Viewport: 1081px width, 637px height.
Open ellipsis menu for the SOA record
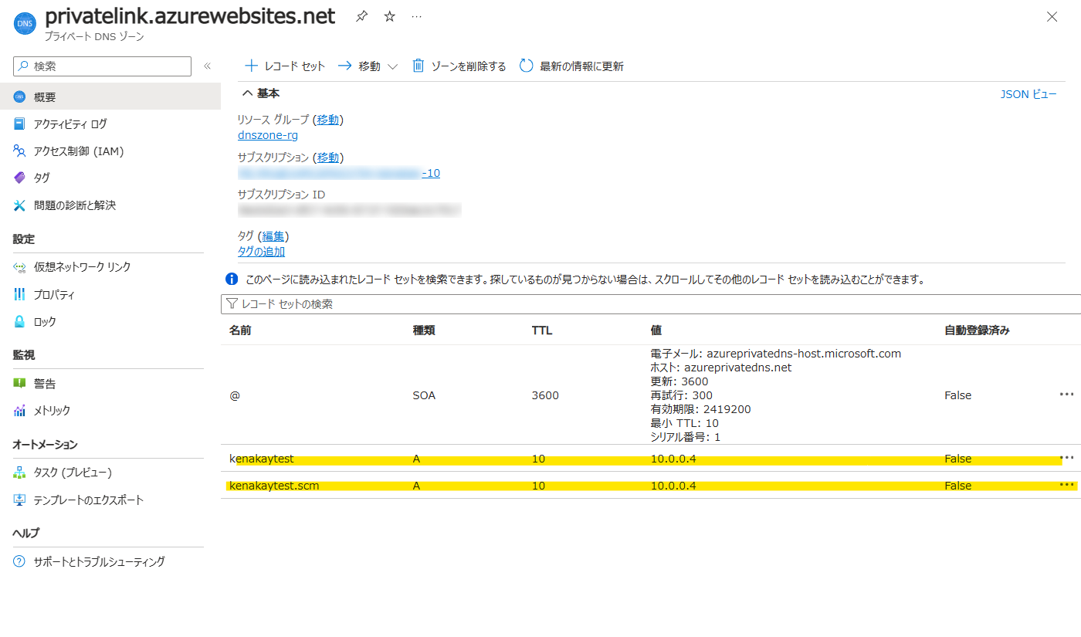click(1066, 394)
